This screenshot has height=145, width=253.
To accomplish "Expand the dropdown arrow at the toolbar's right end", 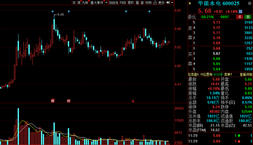I will 172,2.
